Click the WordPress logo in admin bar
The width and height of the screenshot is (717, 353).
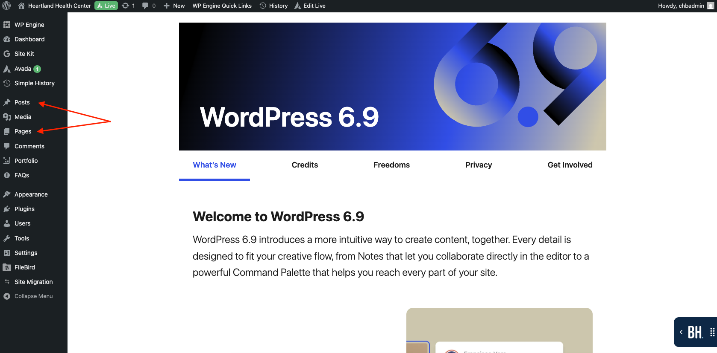click(6, 6)
